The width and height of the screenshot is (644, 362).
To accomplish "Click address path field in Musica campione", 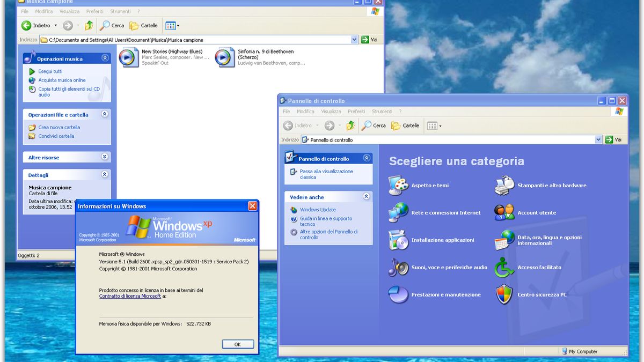I will click(199, 39).
